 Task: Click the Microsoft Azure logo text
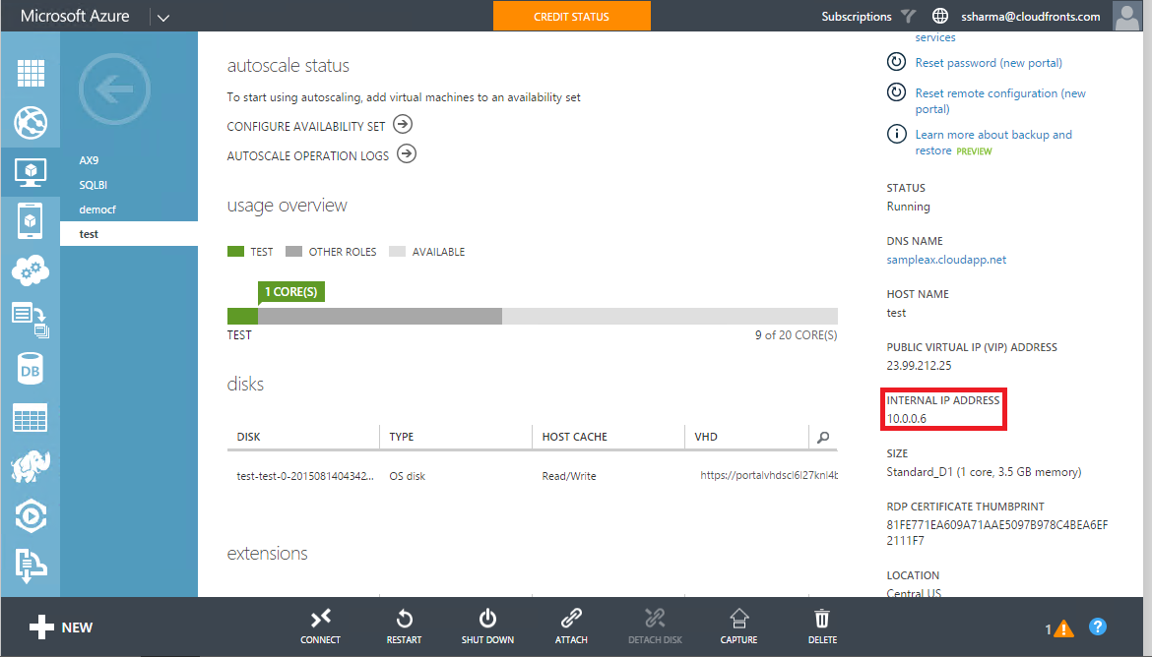(75, 16)
